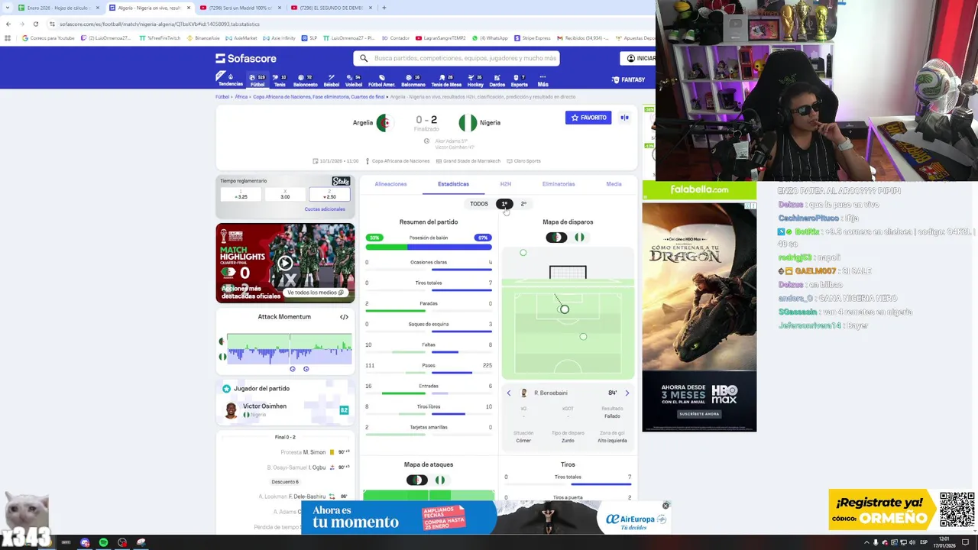Click the Sofascore logo
This screenshot has width=978, height=550.
tap(246, 58)
